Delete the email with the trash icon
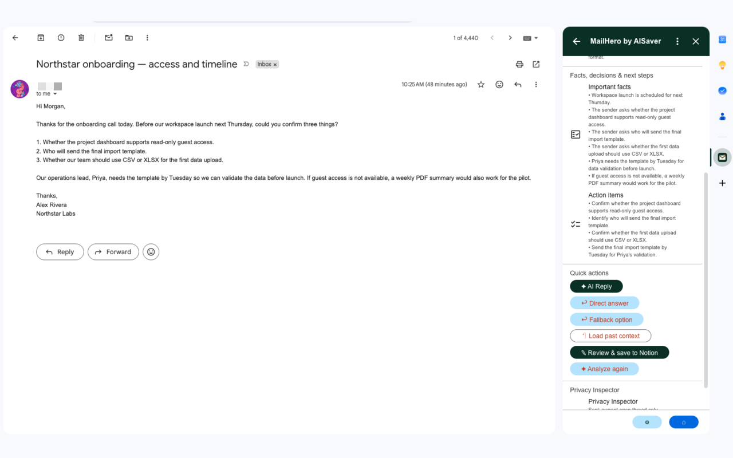Image resolution: width=733 pixels, height=458 pixels. tap(81, 38)
